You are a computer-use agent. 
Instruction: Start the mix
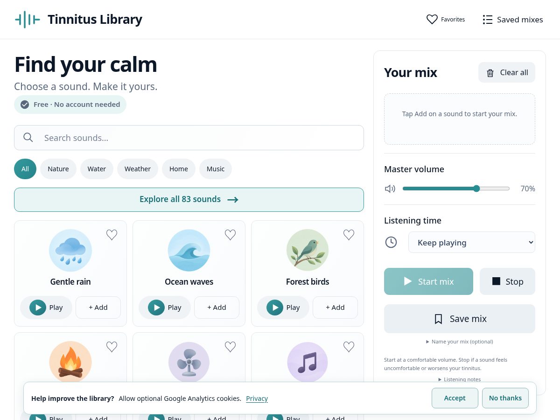[428, 281]
